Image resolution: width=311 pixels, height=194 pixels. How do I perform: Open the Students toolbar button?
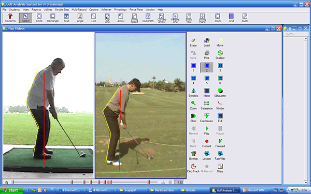10,18
